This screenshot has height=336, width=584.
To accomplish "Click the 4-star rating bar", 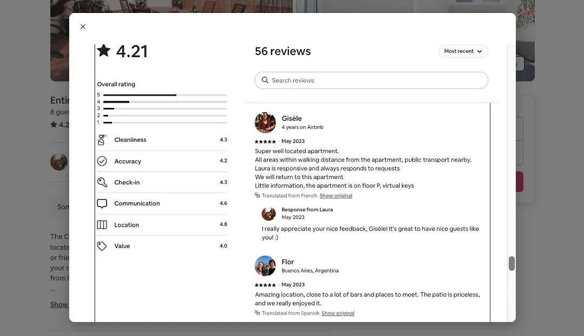I will pos(165,102).
